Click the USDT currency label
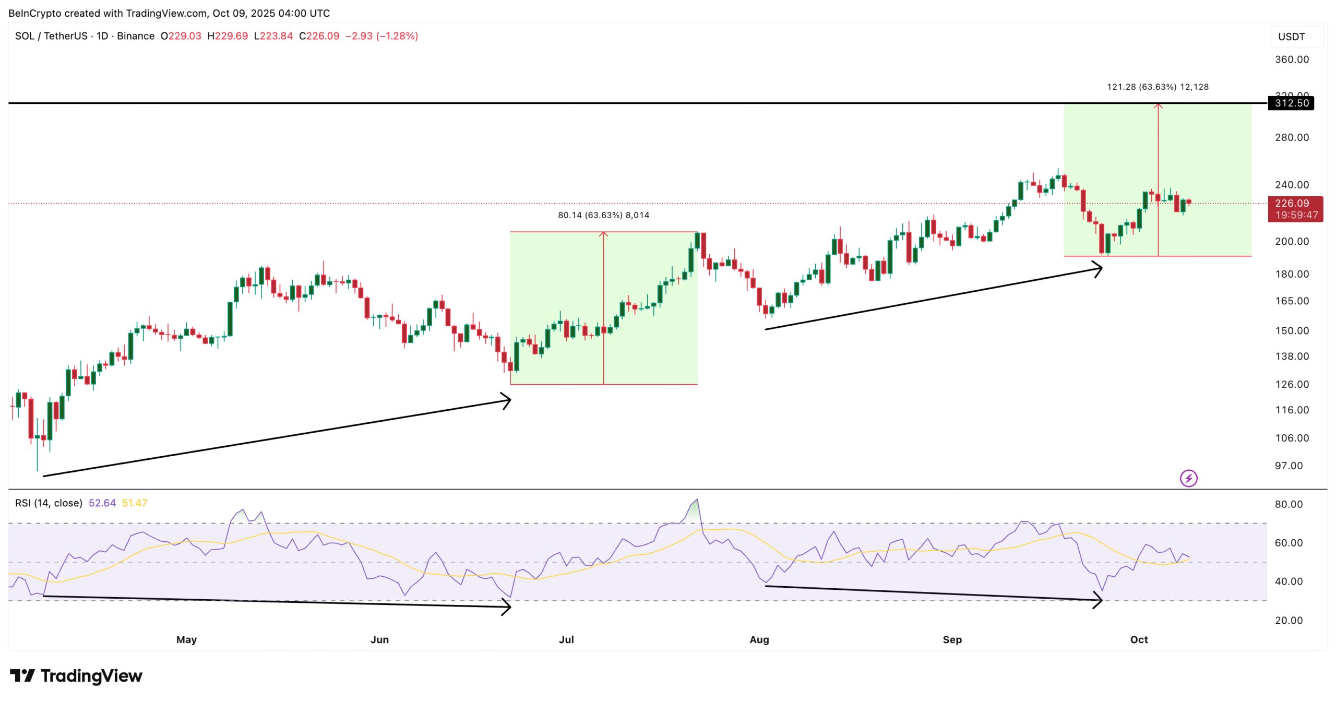1336x701 pixels. [1291, 37]
